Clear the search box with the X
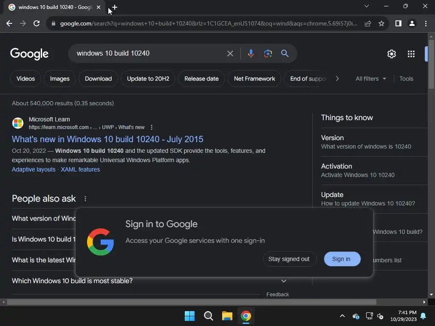This screenshot has width=435, height=326. (230, 53)
